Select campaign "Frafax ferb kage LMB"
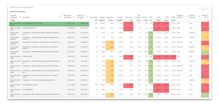This screenshot has height=104, width=219. pyautogui.click(x=42, y=29)
